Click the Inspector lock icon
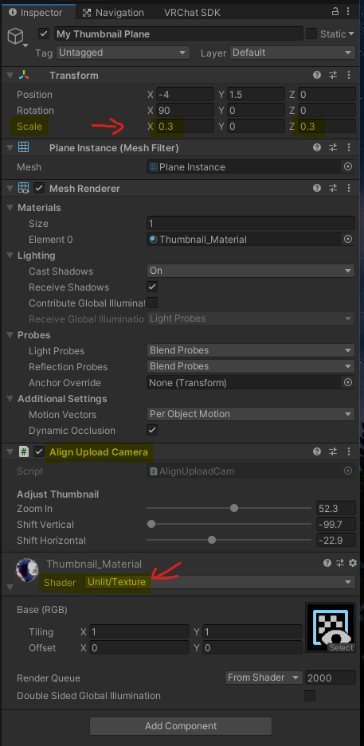This screenshot has height=746, width=364. point(335,12)
